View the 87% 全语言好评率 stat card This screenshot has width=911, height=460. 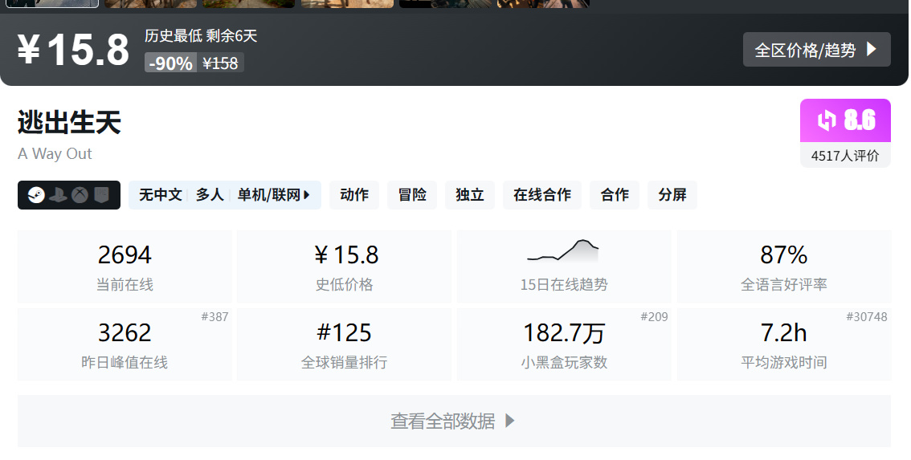[784, 267]
